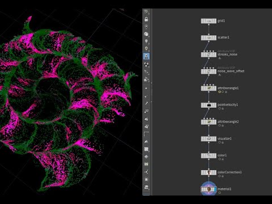Click the 'visualize1' node name label
The height and width of the screenshot is (204, 272).
[x=224, y=138]
